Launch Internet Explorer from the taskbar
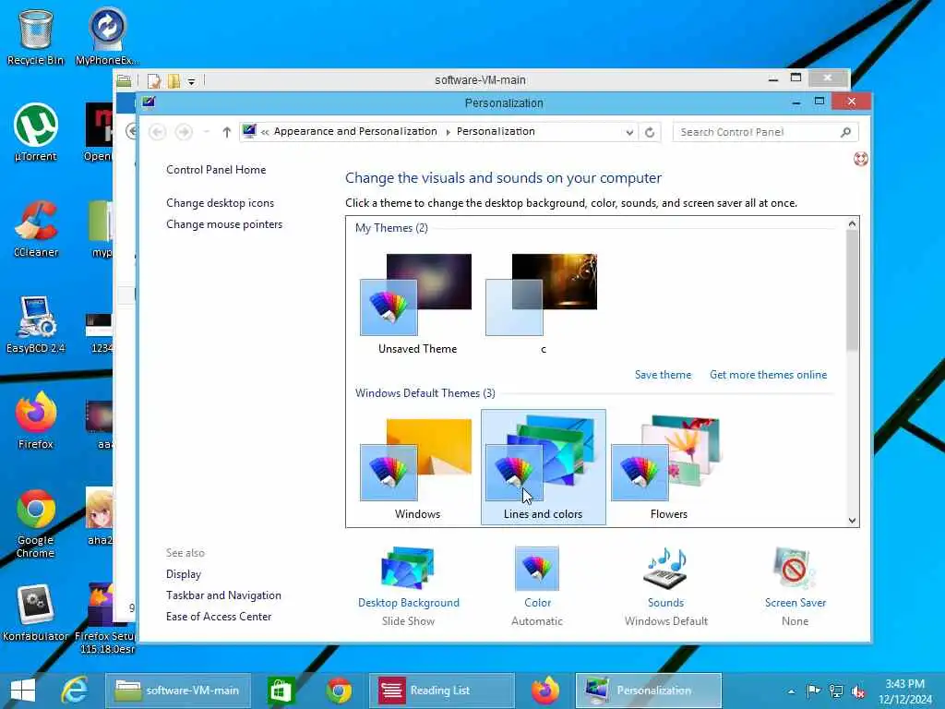945x709 pixels. click(x=76, y=691)
